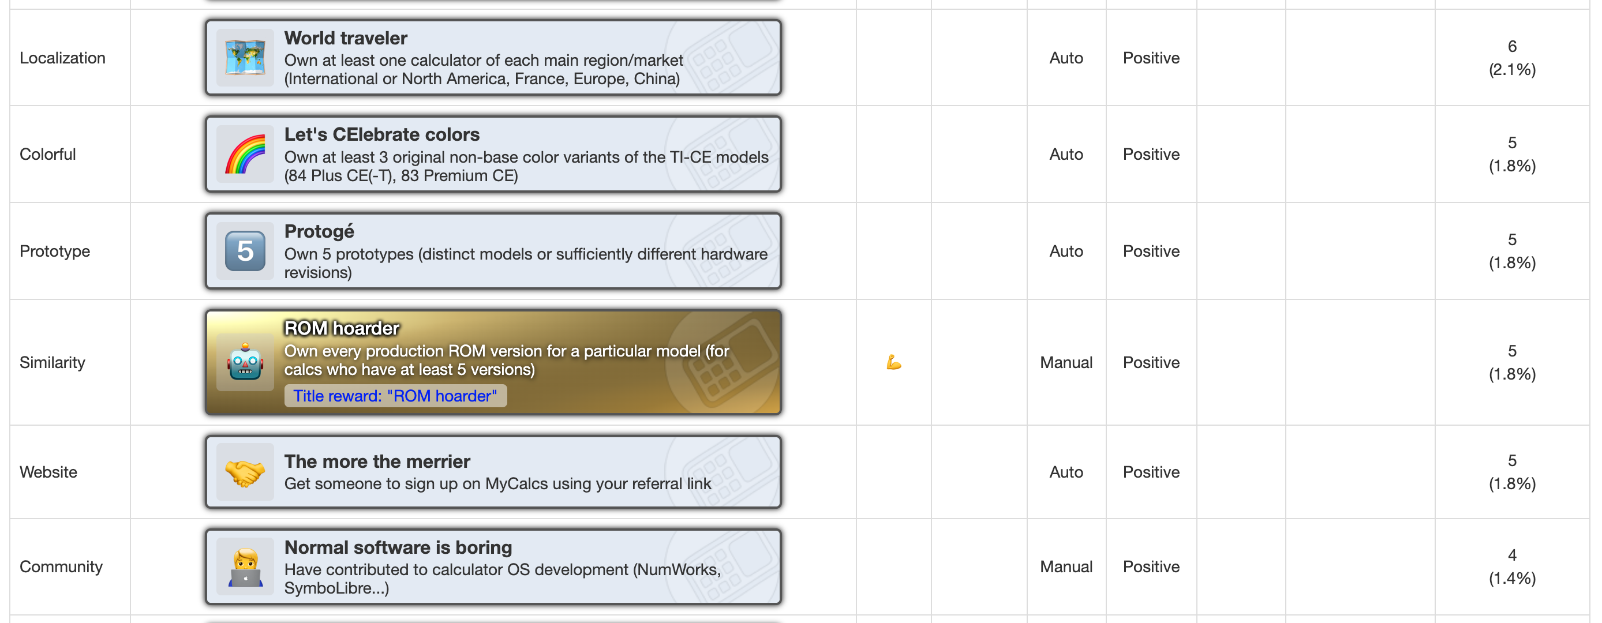
Task: Click the rainbow icon for Let's CElebrate colors
Action: (245, 154)
